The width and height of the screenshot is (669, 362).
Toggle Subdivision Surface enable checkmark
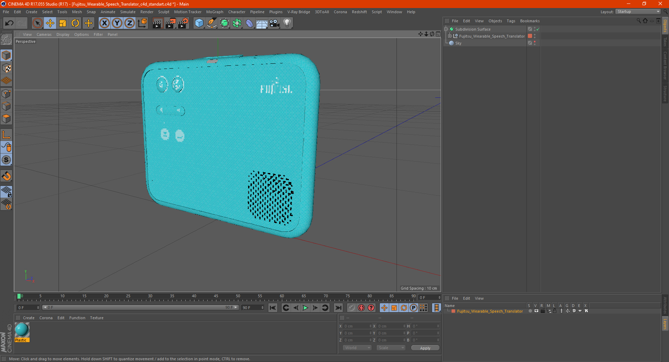538,29
